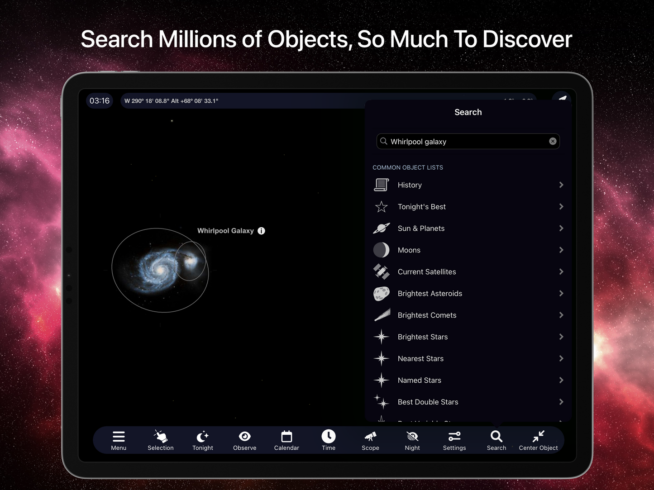The image size is (654, 490).
Task: Open the Sun & Planets list
Action: (421, 228)
